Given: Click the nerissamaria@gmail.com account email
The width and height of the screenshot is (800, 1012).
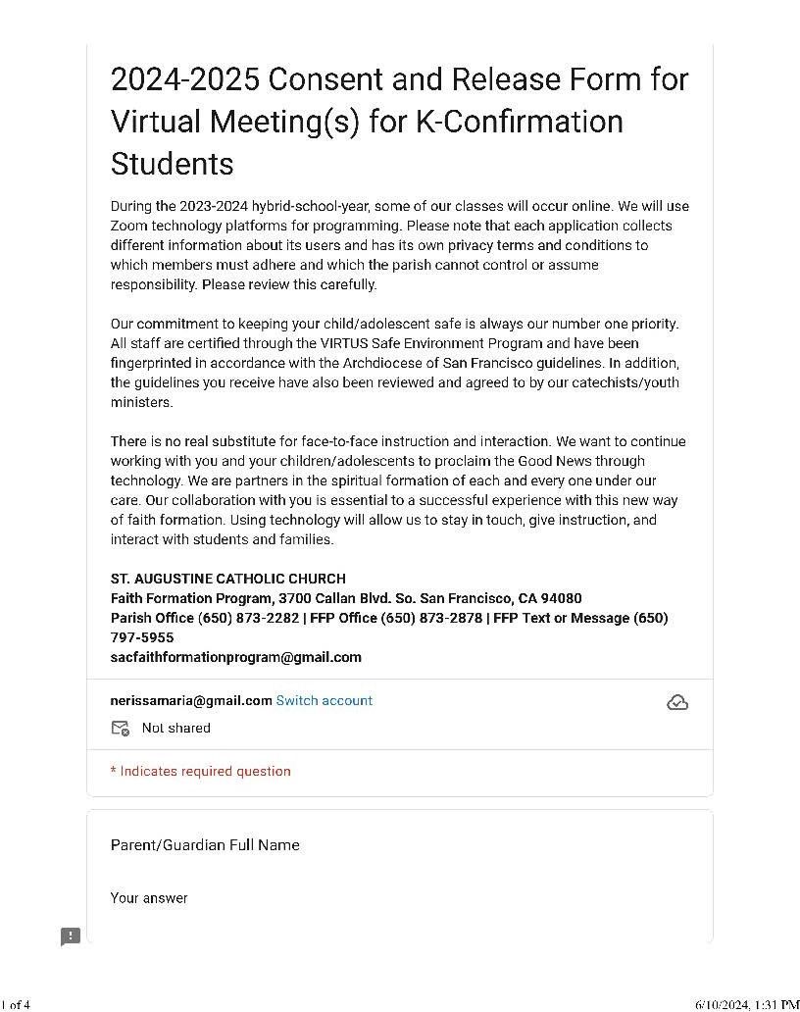Looking at the screenshot, I should coord(191,700).
